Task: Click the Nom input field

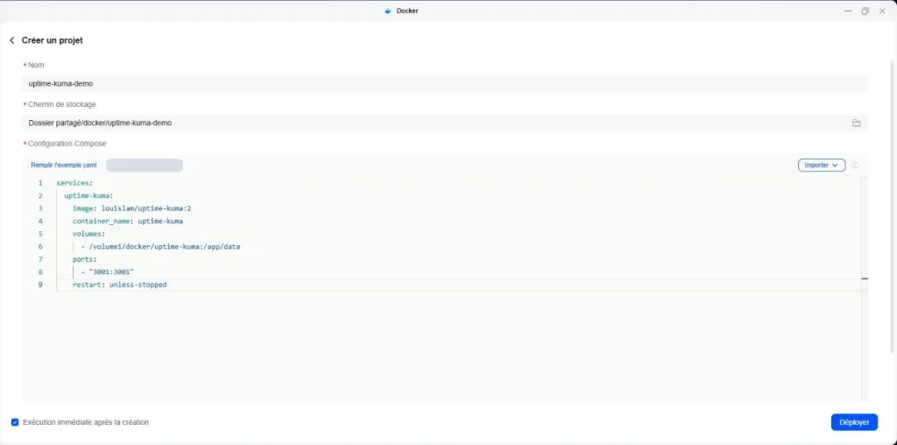Action: point(444,83)
